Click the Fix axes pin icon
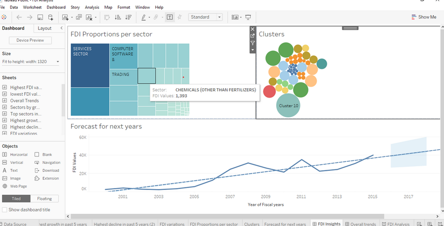The width and height of the screenshot is (444, 226). point(180,17)
